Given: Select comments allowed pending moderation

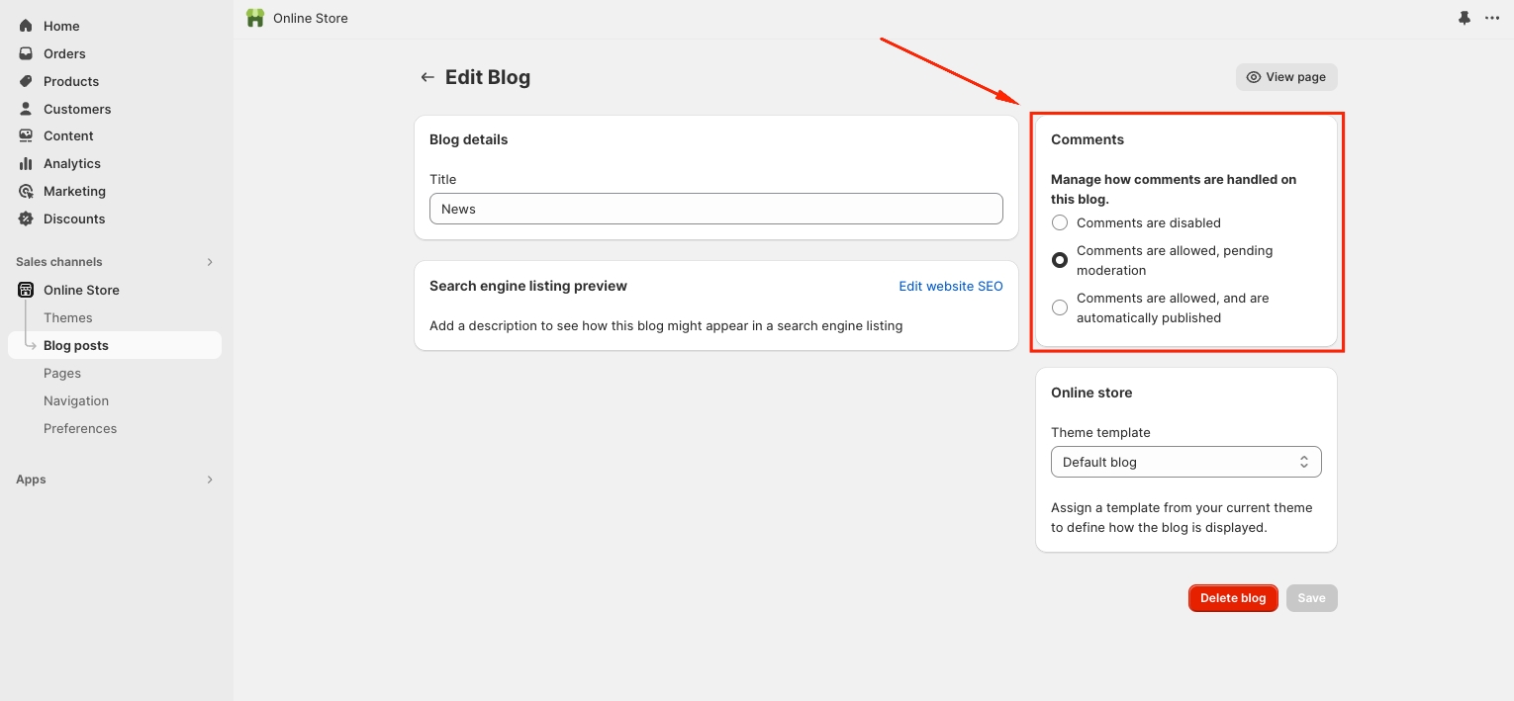Looking at the screenshot, I should (x=1060, y=260).
